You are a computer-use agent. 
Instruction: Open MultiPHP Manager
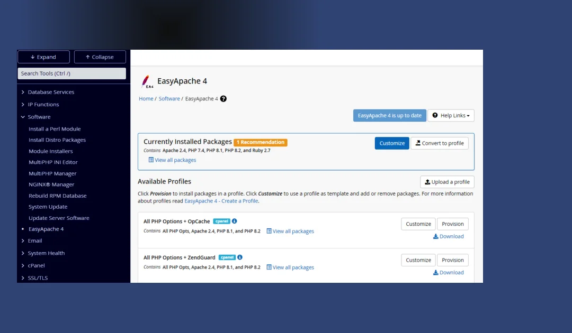(52, 173)
